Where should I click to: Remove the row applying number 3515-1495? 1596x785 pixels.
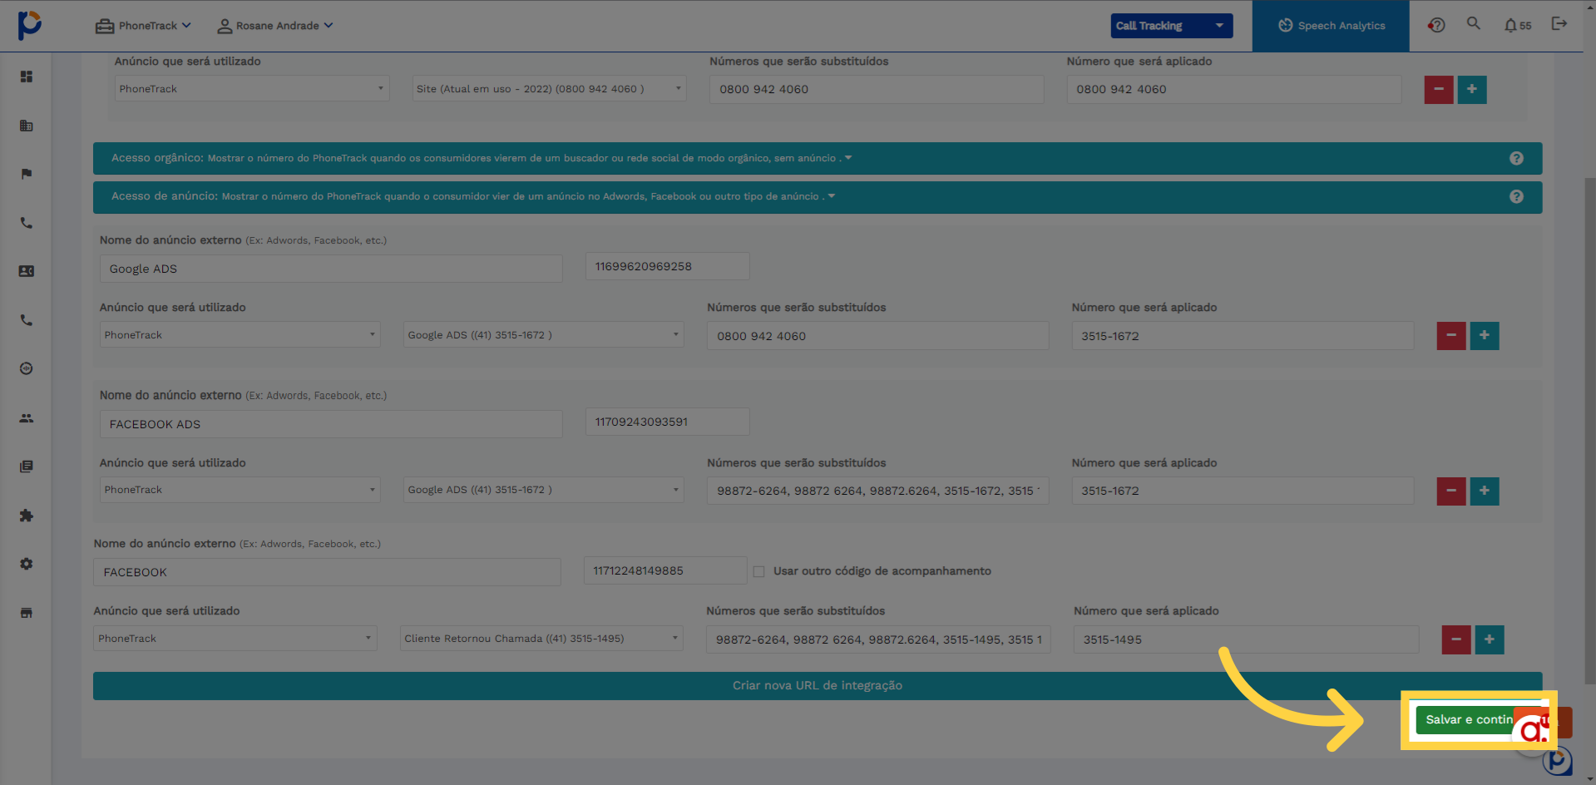tap(1456, 639)
